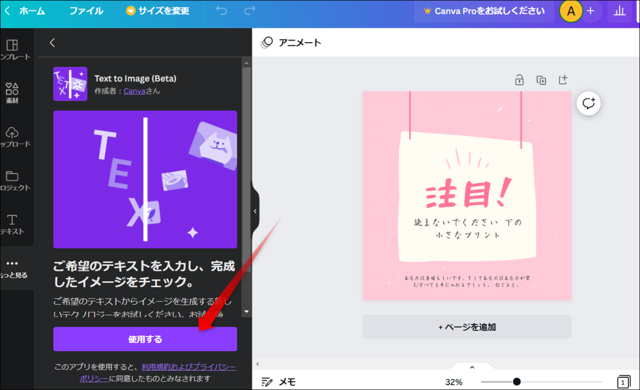This screenshot has height=390, width=640.
Task: Click the panel scrollbar down arrow
Action: coord(246,312)
